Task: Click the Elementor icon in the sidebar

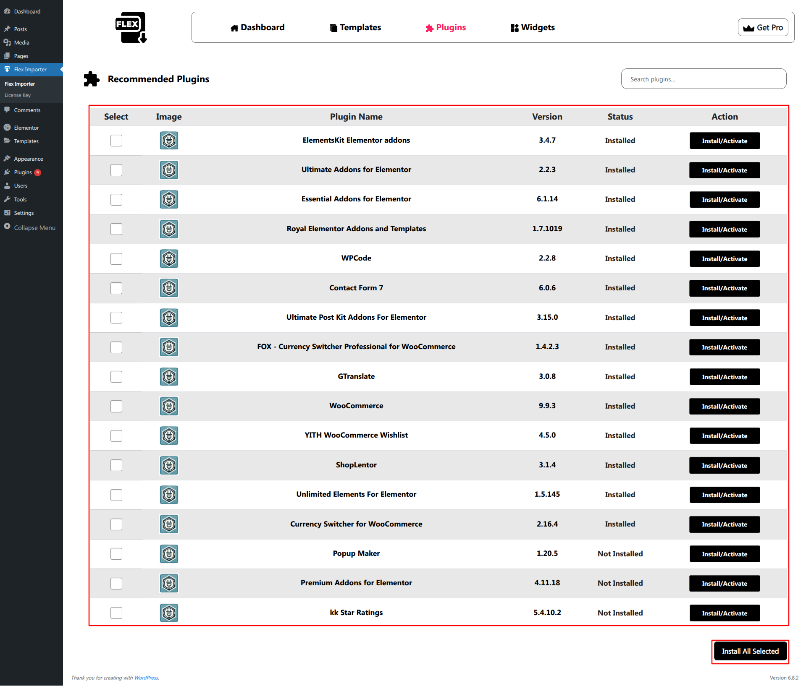Action: point(7,128)
